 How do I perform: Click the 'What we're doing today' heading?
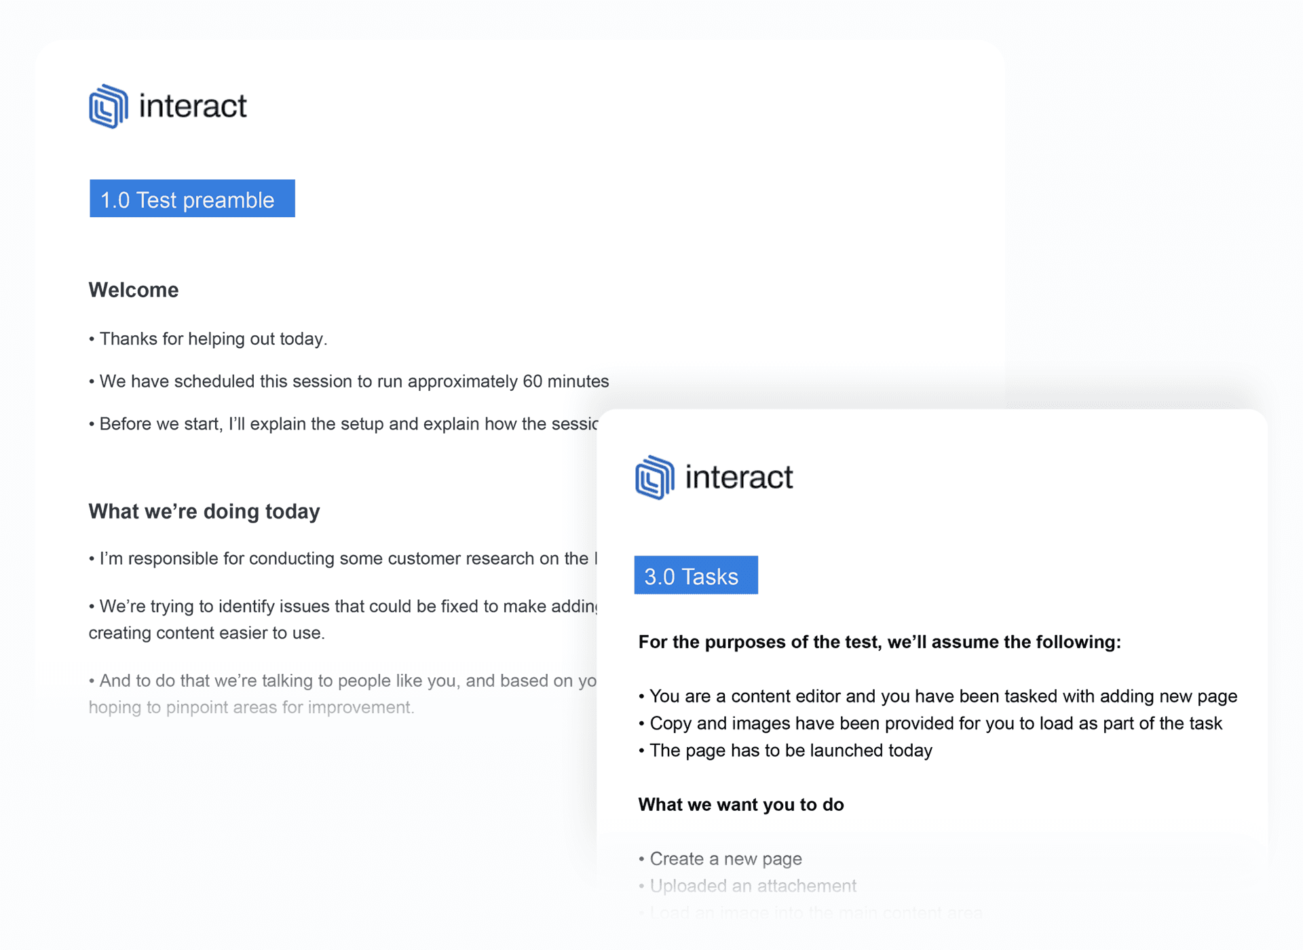(x=204, y=511)
